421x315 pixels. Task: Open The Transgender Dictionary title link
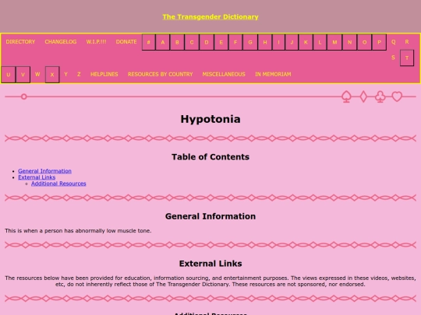(x=210, y=17)
